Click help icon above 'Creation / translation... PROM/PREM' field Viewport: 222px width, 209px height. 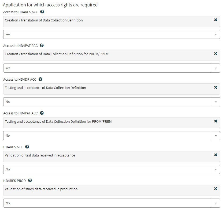tap(42, 46)
